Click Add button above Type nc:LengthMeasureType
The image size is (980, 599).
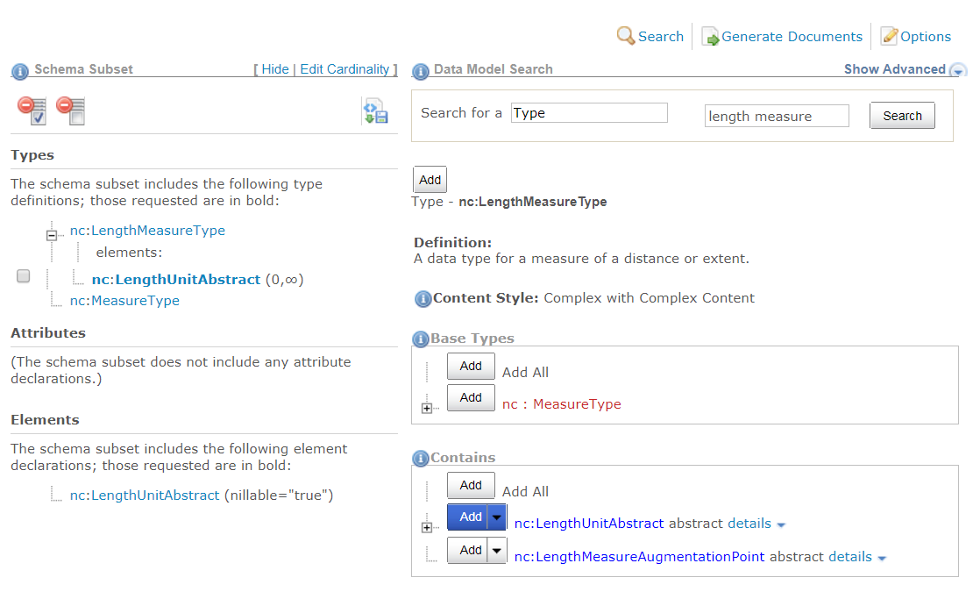[430, 180]
